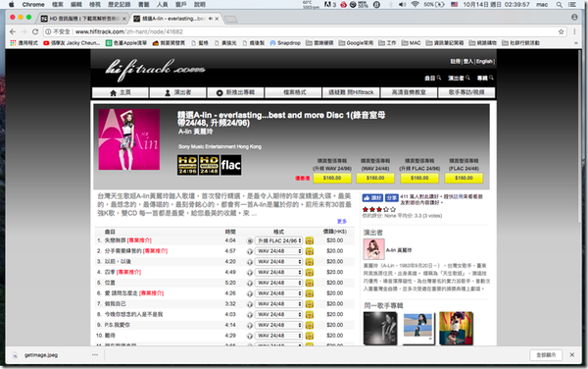Open the artist interviews/videos navigation tab
This screenshot has height=369, width=588.
tap(466, 92)
